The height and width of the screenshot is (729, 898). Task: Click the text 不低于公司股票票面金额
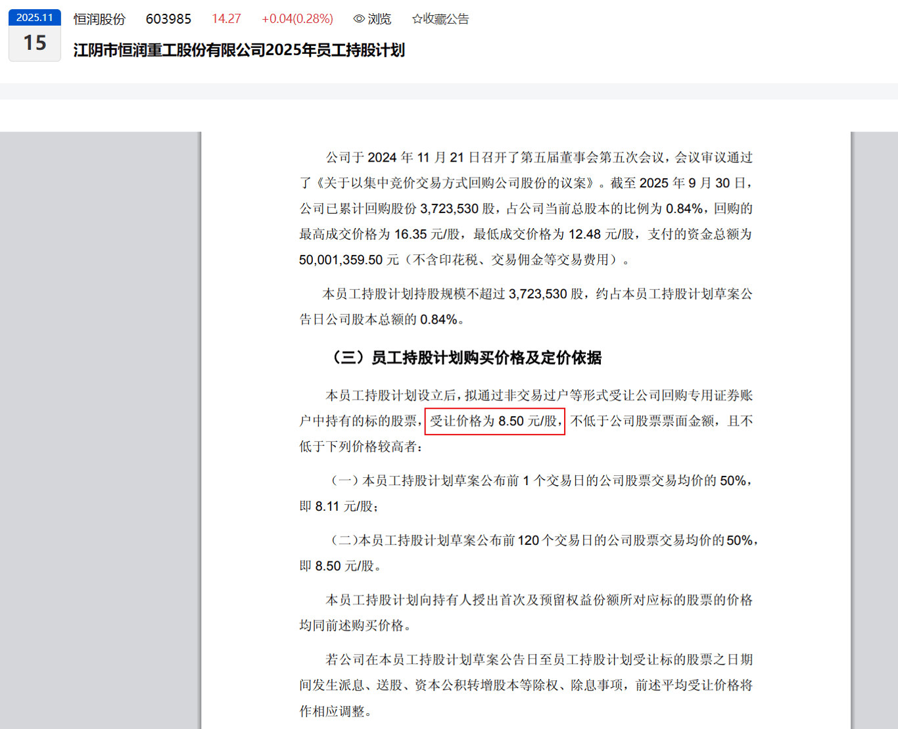pos(642,421)
